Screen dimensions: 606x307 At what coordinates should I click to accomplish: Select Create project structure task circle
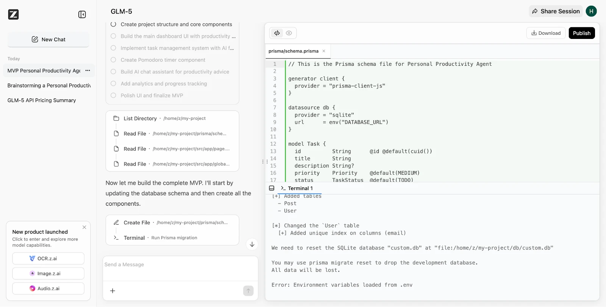[113, 24]
